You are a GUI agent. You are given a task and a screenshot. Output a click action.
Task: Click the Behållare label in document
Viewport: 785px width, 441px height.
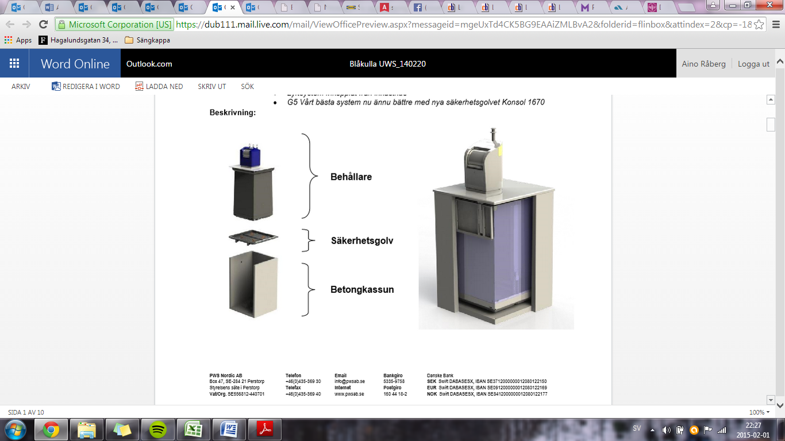351,177
